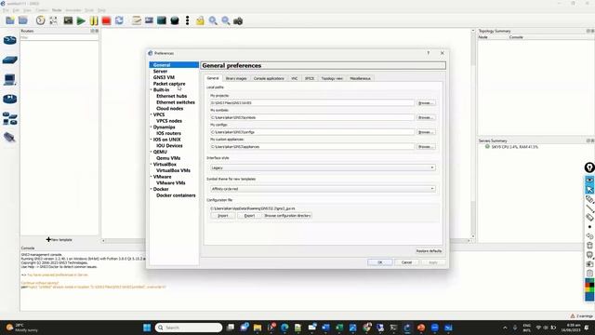Select Packet capture in the preferences tree
The height and width of the screenshot is (335, 595).
click(169, 84)
